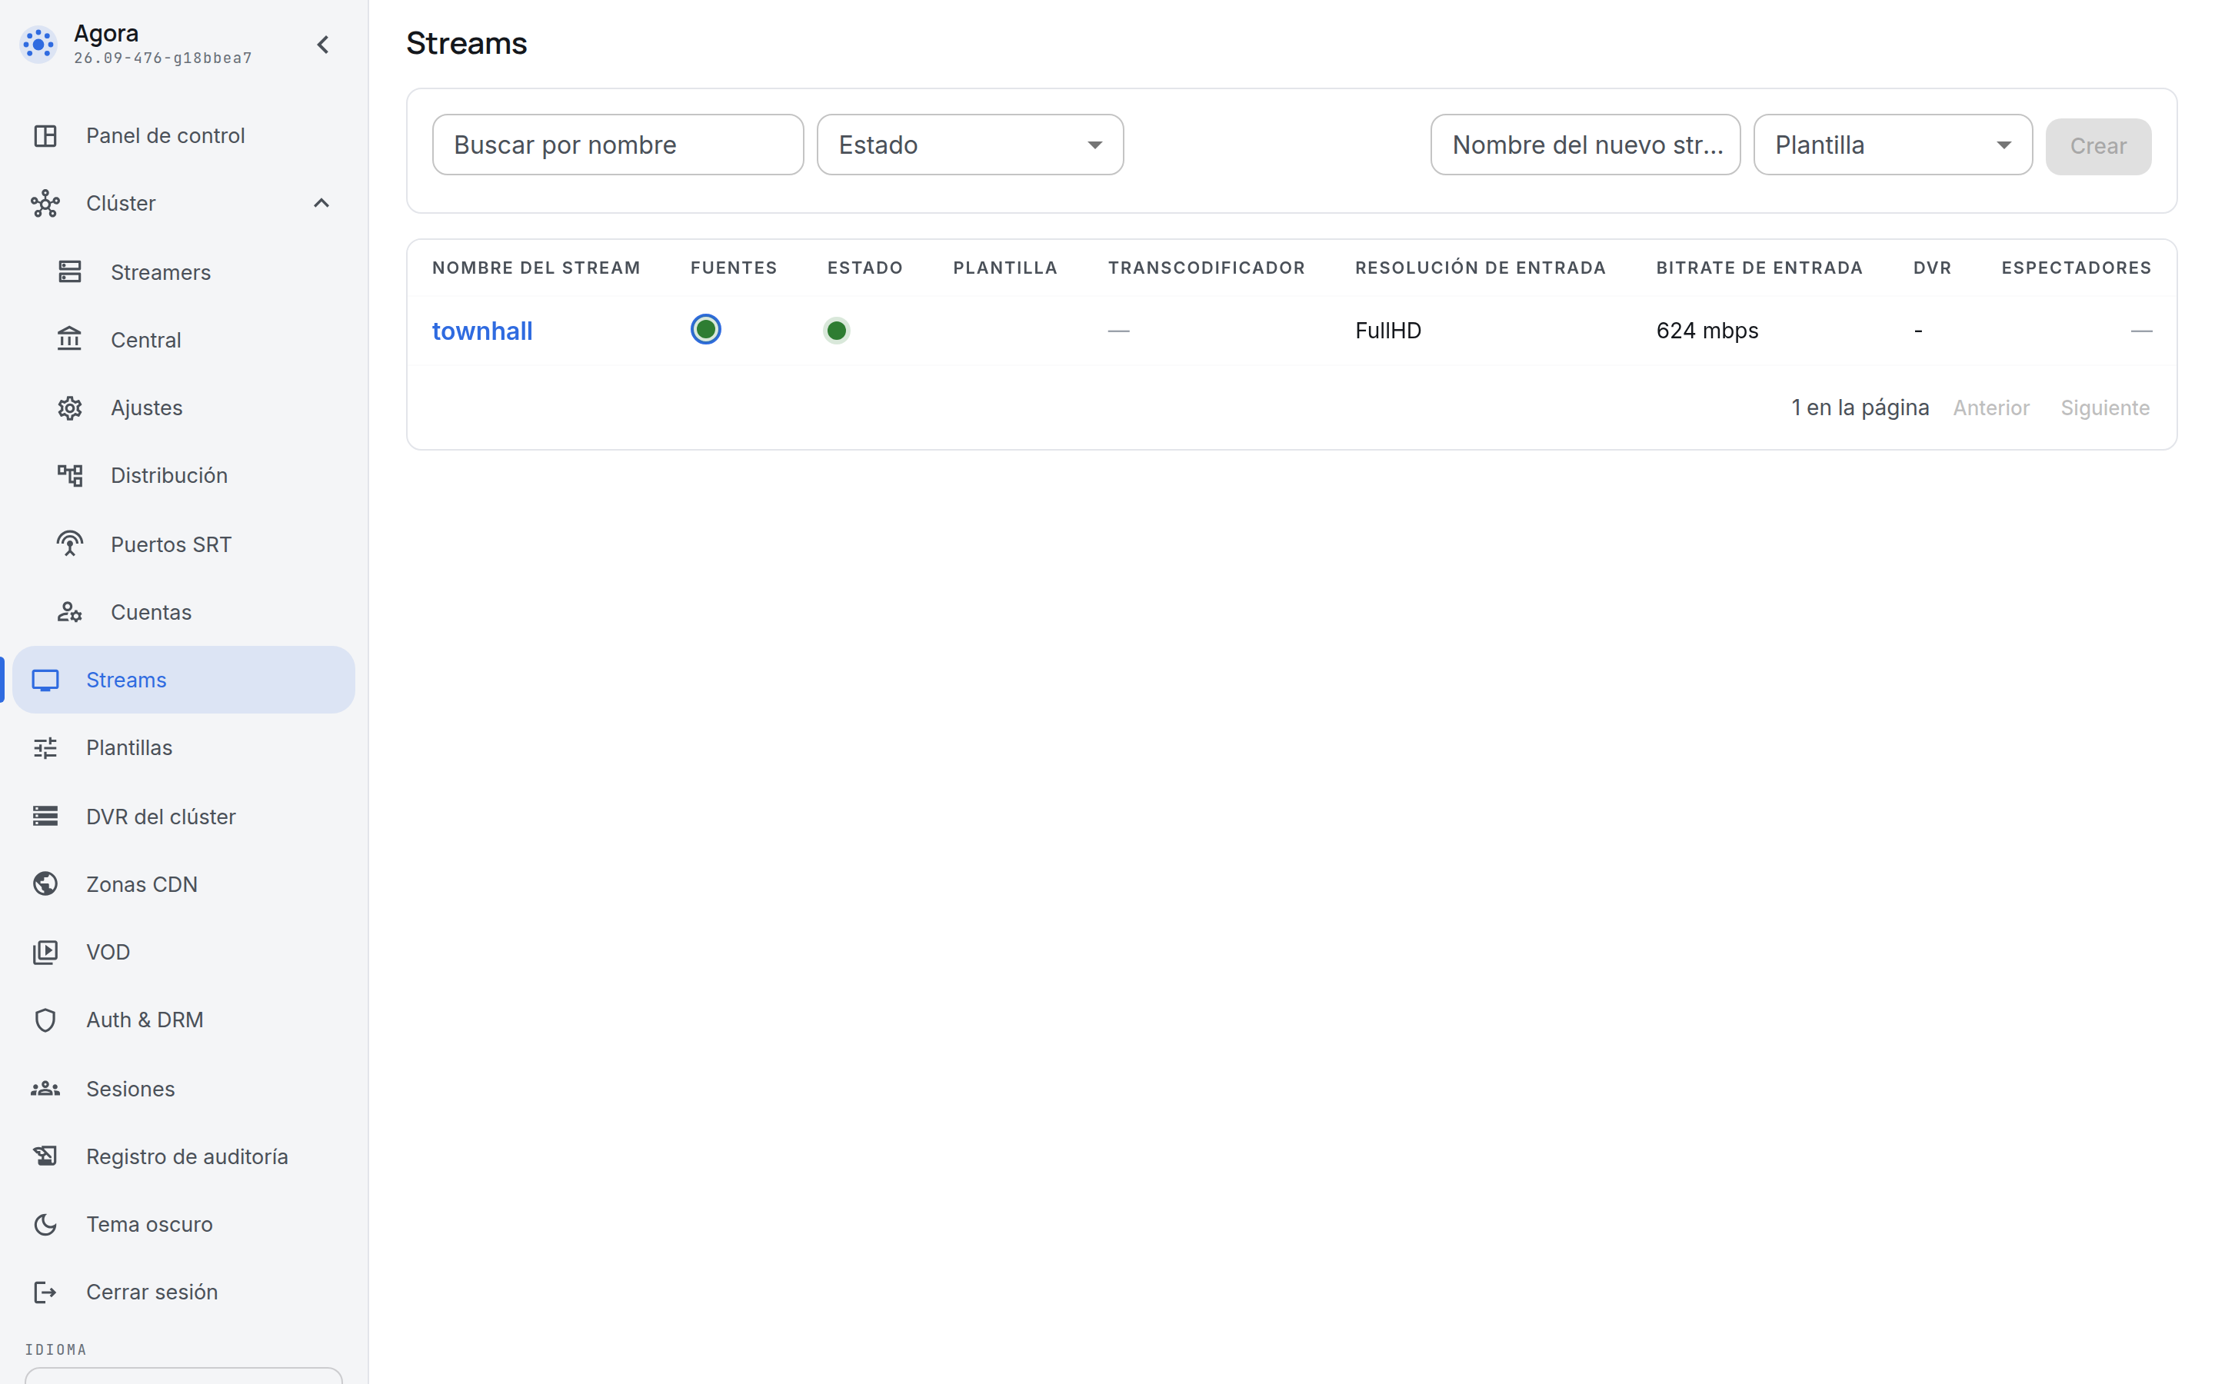Click the Cuentas user-settings icon
2215x1384 pixels.
coord(69,611)
